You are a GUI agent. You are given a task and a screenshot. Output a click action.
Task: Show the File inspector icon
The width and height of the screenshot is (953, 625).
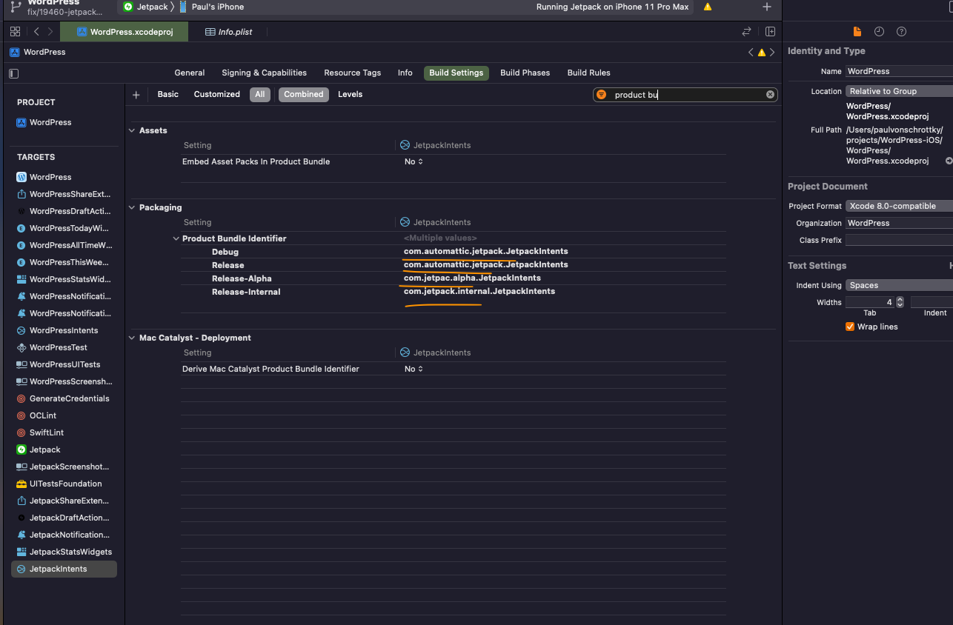coord(857,32)
